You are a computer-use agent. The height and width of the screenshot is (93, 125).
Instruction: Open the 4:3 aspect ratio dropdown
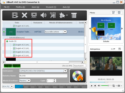click(113, 49)
